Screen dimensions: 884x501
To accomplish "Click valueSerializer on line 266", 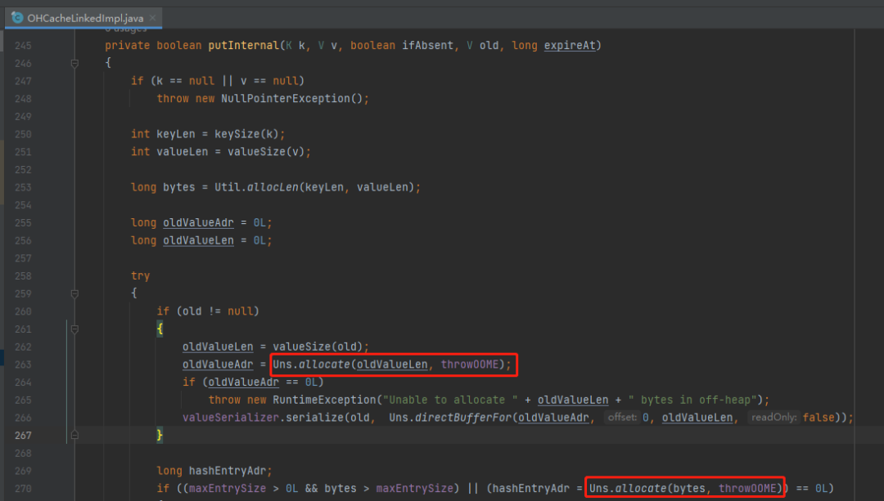I will tap(231, 418).
